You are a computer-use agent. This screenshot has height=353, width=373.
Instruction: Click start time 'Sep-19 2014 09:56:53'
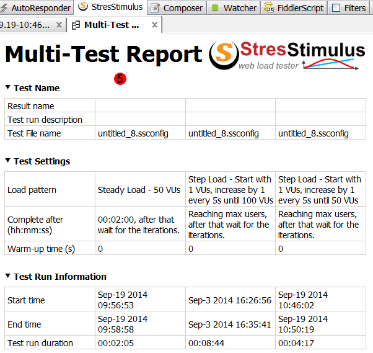pyautogui.click(x=123, y=300)
